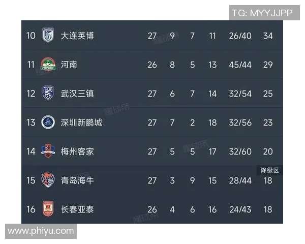Open the 大连英博 team name link
Image resolution: width=305 pixels, height=244 pixels.
tap(77, 36)
